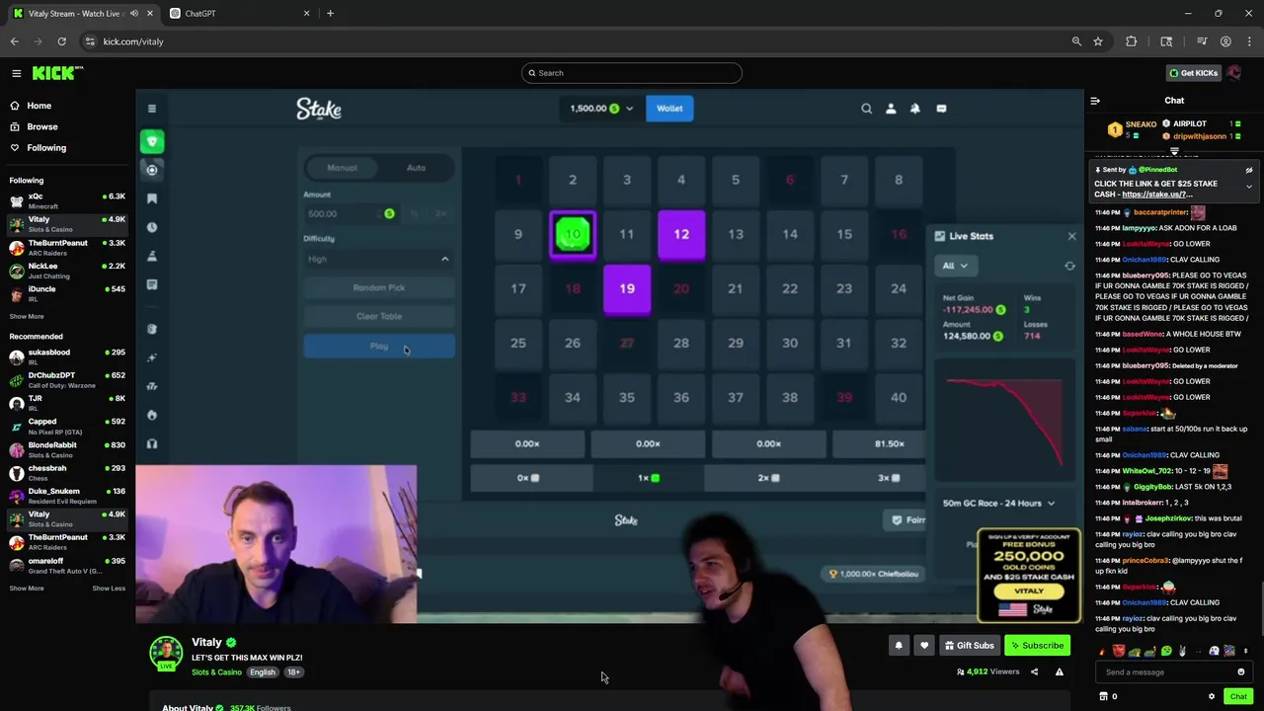Show more recommended channels

pyautogui.click(x=27, y=589)
